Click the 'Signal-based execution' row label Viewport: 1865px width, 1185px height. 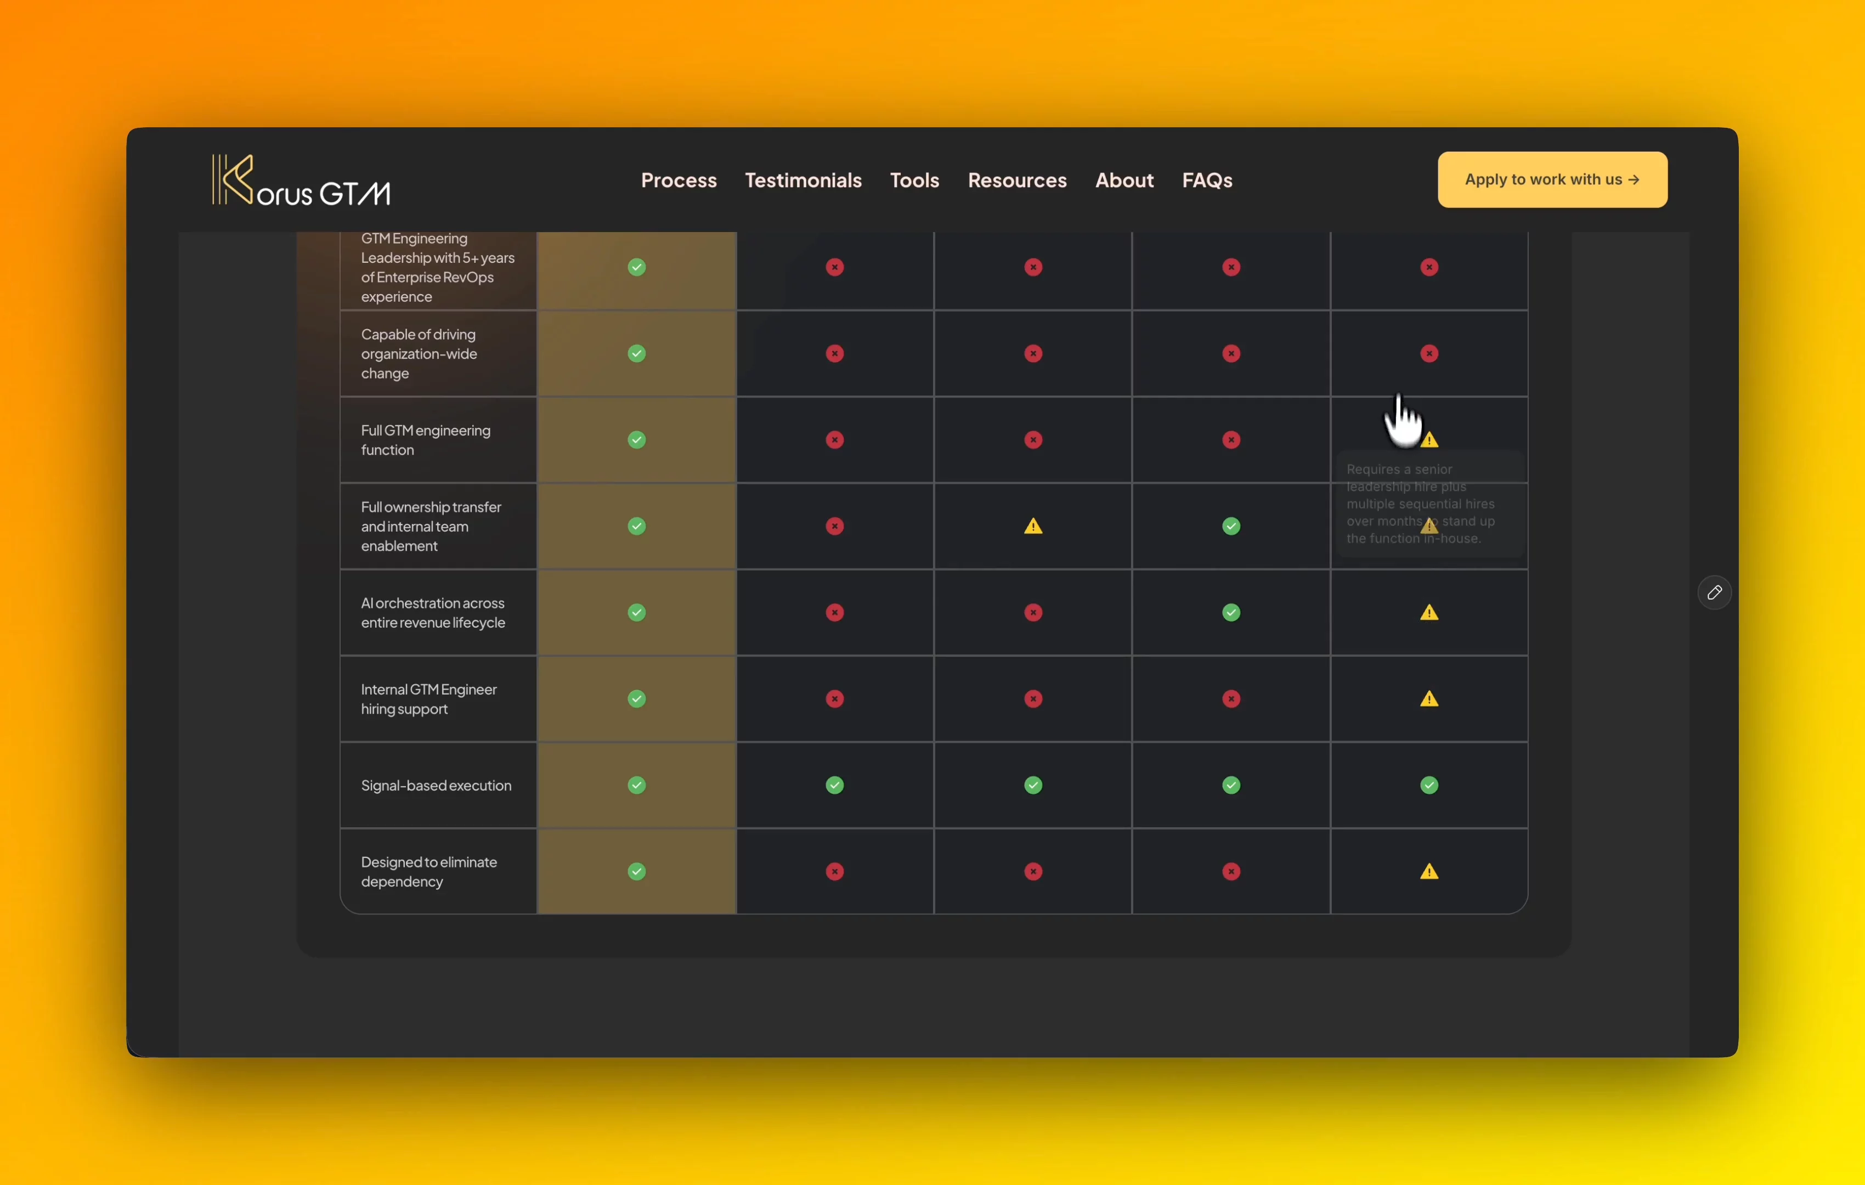[x=436, y=786]
